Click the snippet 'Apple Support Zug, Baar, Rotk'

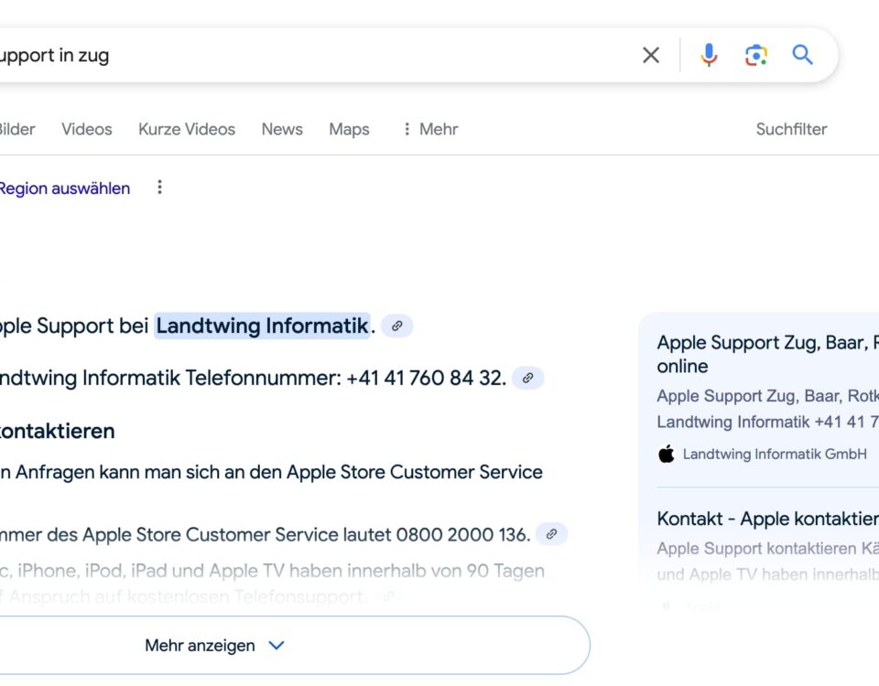(x=768, y=396)
